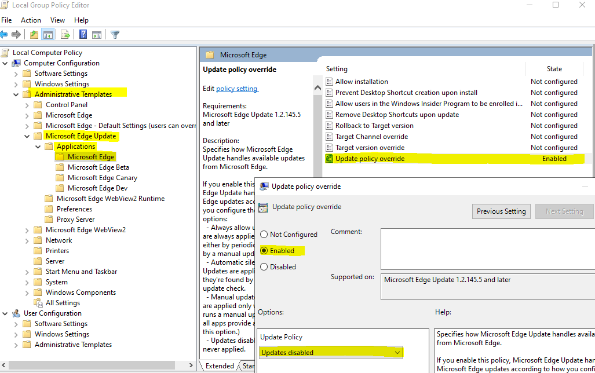Expand the Software Settings node under Computer Configuration
The image size is (595, 373).
click(16, 74)
